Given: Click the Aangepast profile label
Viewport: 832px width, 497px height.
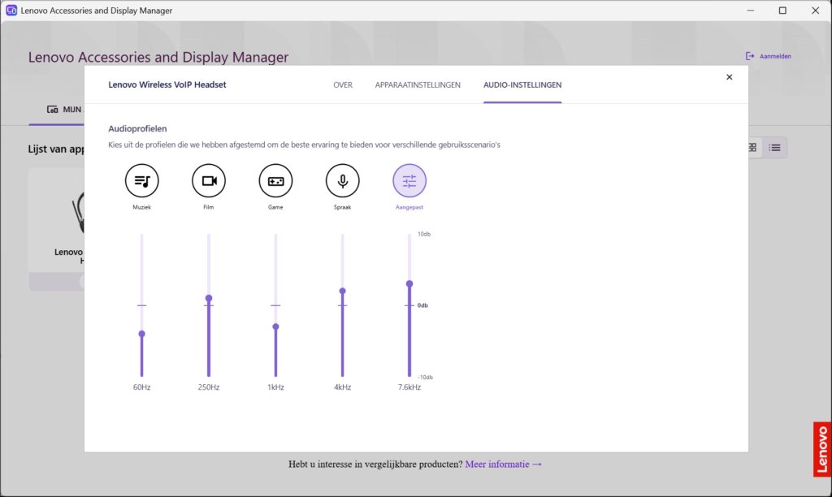Looking at the screenshot, I should pyautogui.click(x=409, y=207).
